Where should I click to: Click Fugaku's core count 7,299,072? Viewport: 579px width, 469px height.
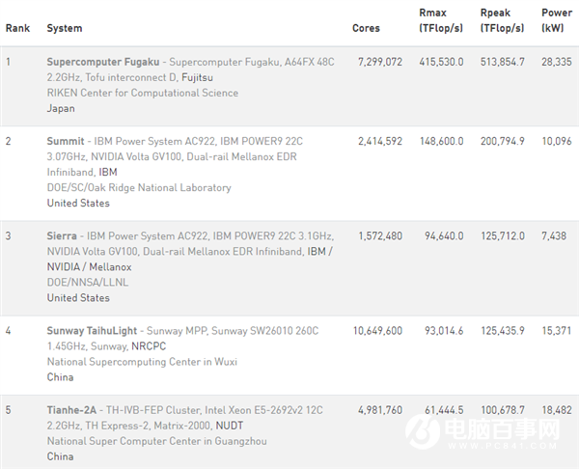tap(378, 62)
